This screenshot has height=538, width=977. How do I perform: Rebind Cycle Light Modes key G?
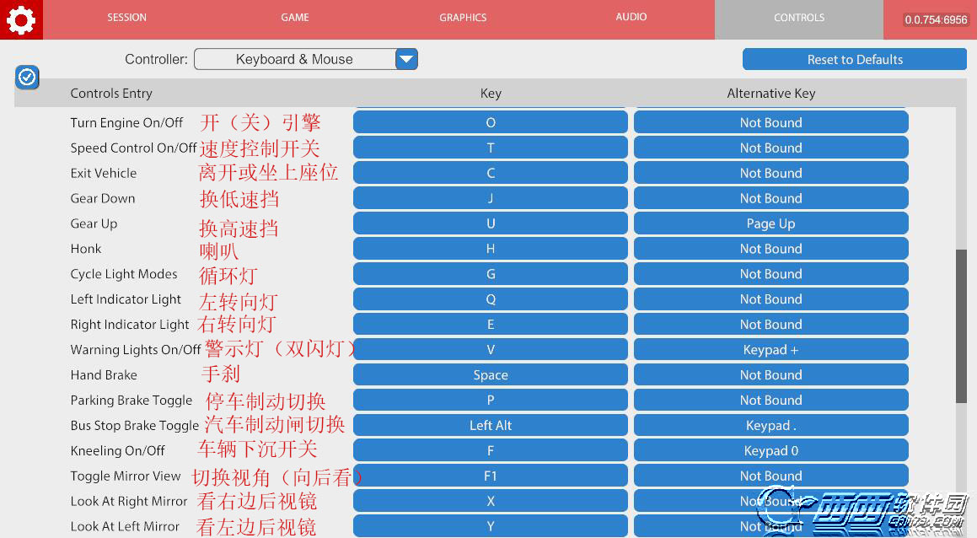pos(491,274)
